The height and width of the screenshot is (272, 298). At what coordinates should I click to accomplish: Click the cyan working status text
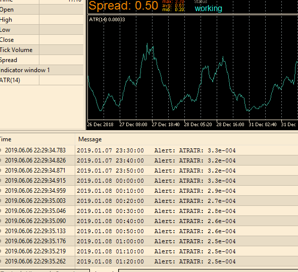[x=209, y=9]
